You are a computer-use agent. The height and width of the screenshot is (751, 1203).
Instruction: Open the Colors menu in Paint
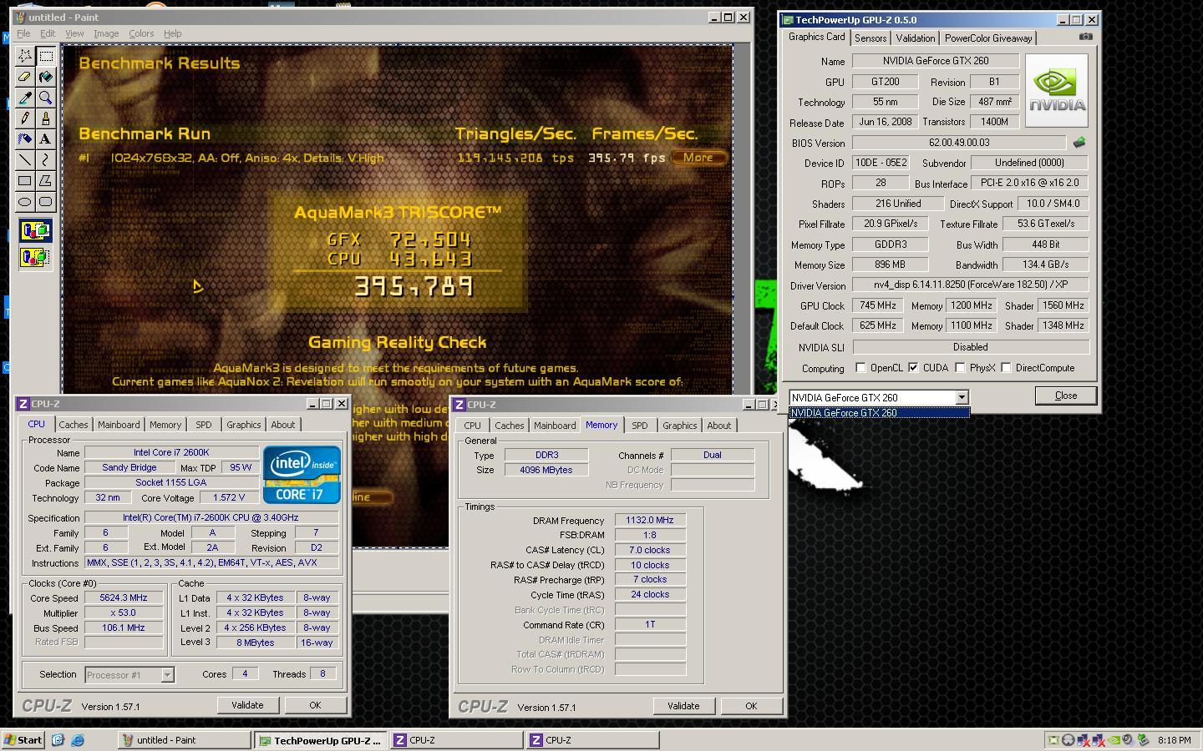pos(141,33)
